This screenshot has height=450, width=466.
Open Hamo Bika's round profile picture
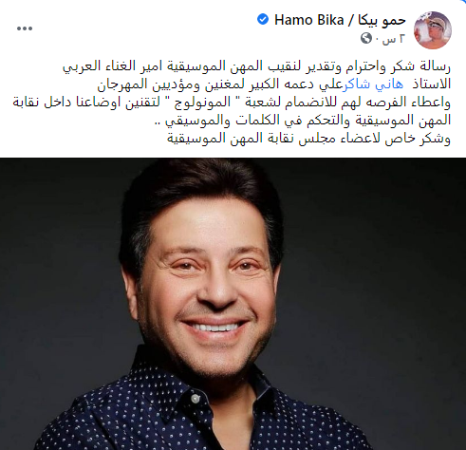[x=433, y=29]
